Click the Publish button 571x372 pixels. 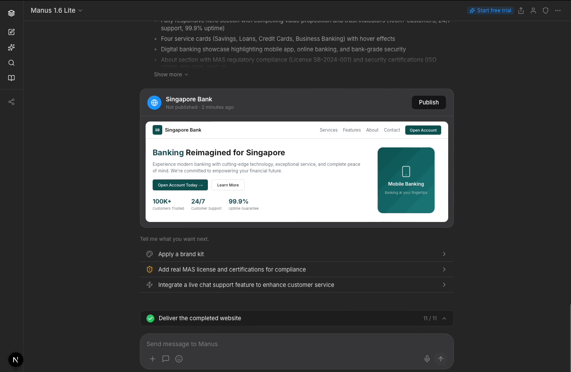coord(428,102)
